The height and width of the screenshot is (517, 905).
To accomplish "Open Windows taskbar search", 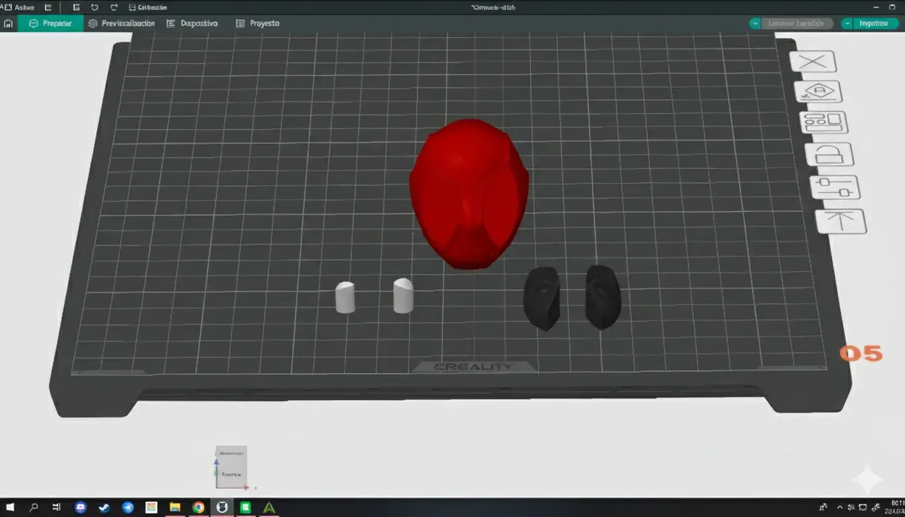I will tap(34, 508).
